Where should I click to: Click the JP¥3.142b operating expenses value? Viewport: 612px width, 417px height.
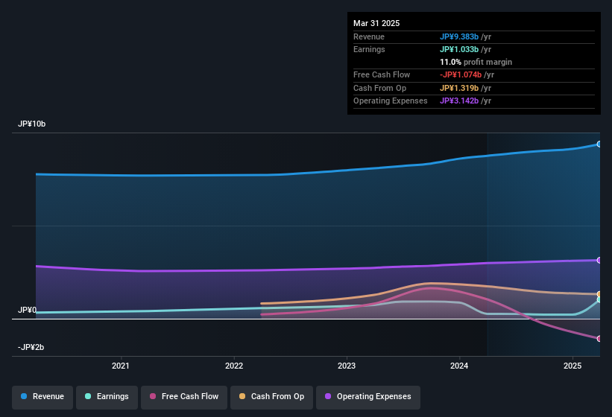tap(459, 101)
